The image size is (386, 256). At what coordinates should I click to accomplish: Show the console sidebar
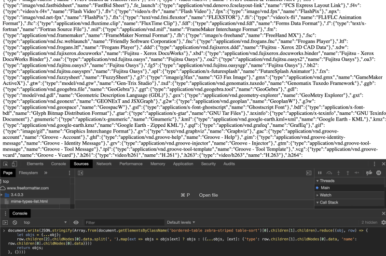(5, 223)
